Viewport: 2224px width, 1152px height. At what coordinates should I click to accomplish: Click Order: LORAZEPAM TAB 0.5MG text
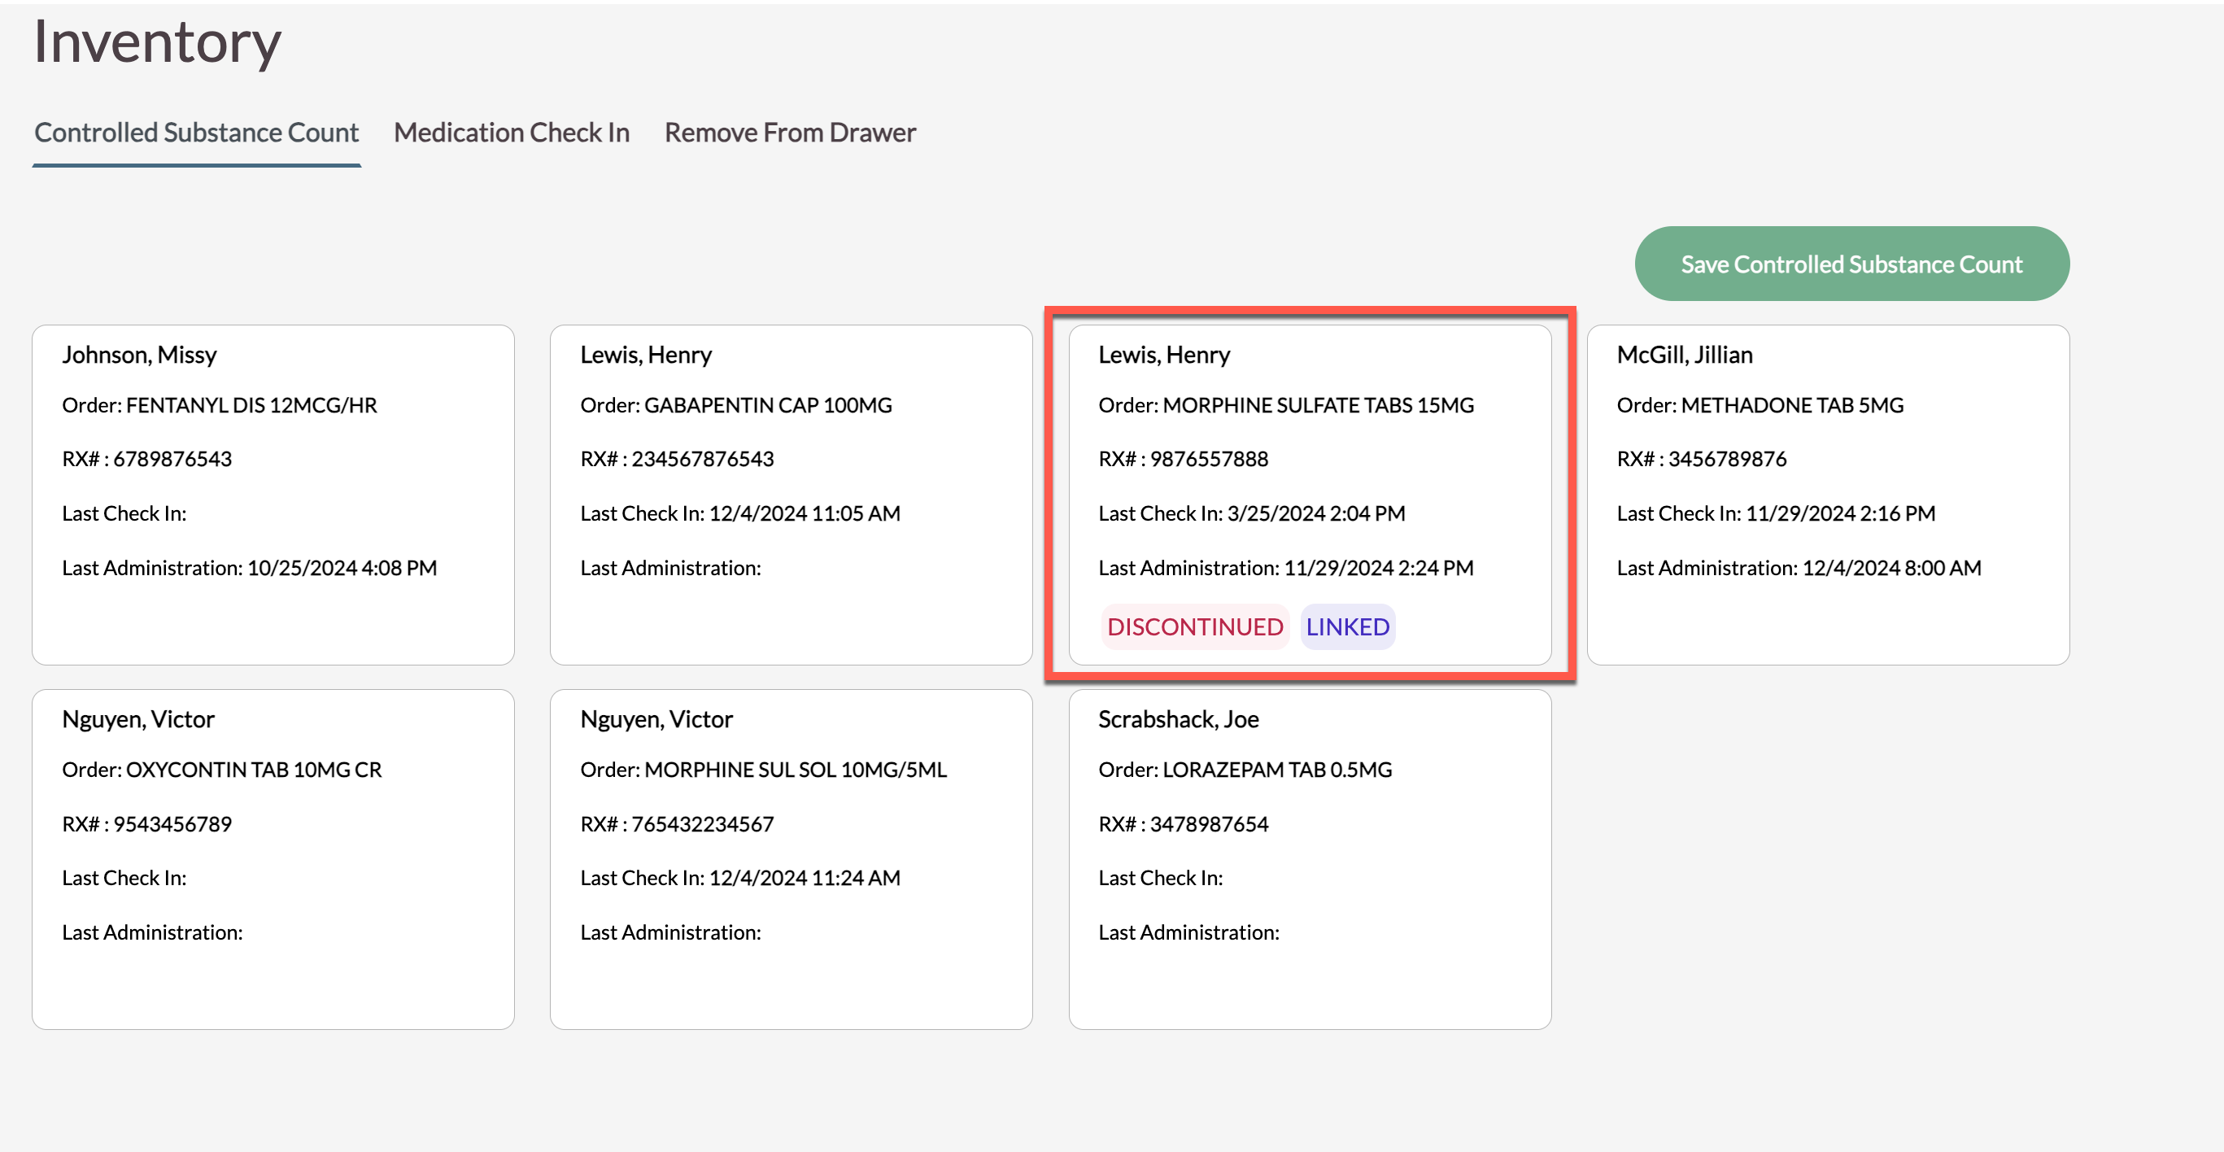pos(1244,770)
